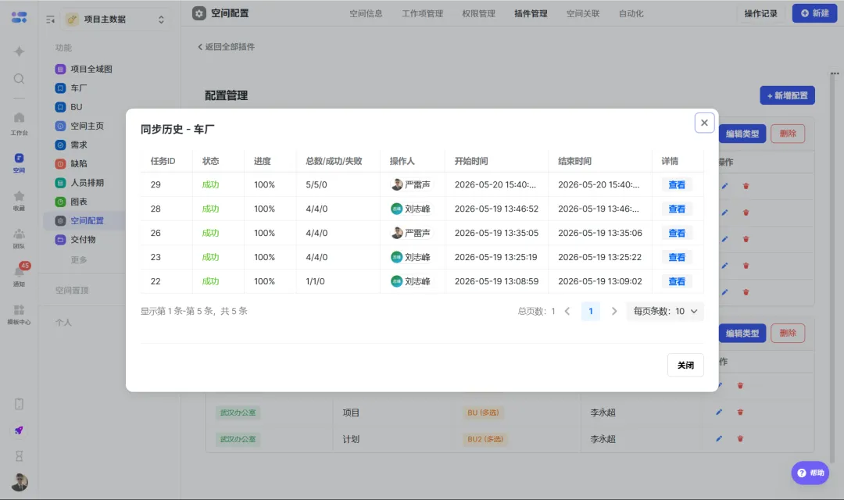The width and height of the screenshot is (844, 500).
Task: Click 返回全部插件 back link
Action: pos(226,47)
